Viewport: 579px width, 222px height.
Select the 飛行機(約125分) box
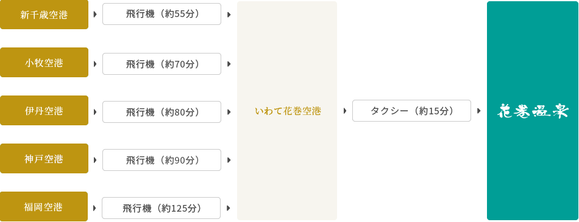click(x=162, y=208)
